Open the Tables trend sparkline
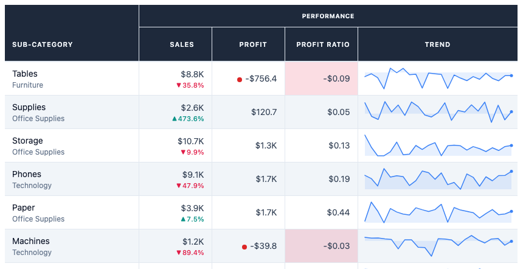 [x=438, y=79]
